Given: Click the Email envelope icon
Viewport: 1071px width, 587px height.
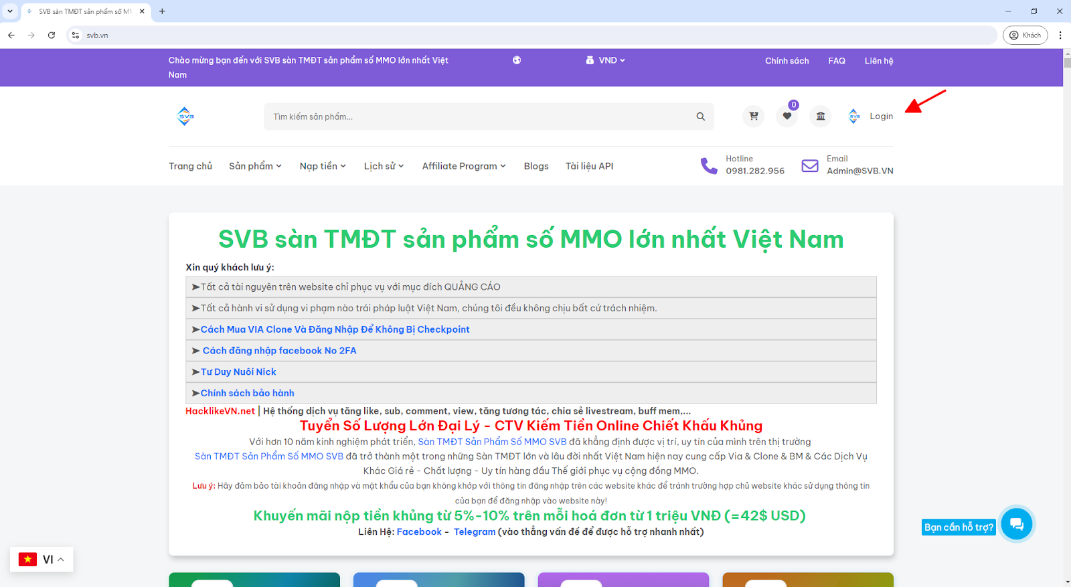Looking at the screenshot, I should coord(810,165).
